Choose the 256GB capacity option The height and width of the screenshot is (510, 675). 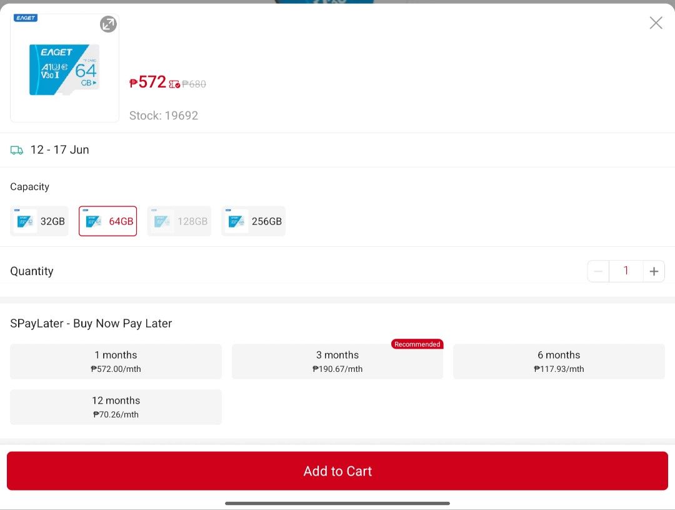253,221
